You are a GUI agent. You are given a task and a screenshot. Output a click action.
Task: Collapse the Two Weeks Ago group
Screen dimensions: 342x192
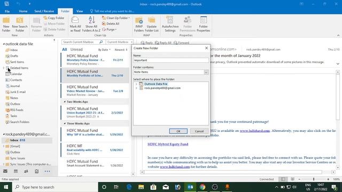[x=65, y=102]
